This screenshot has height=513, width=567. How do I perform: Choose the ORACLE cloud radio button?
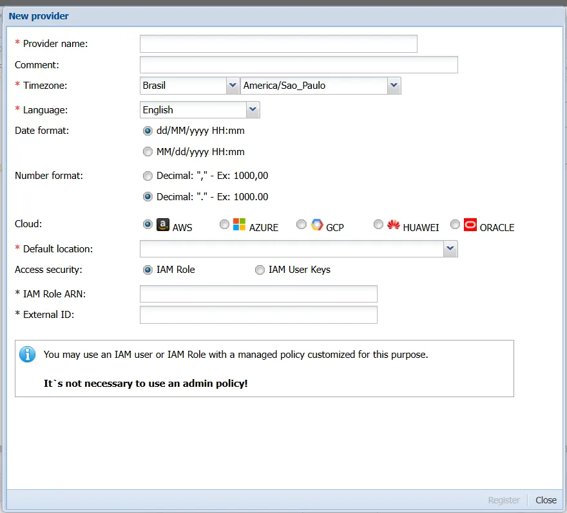coord(456,225)
